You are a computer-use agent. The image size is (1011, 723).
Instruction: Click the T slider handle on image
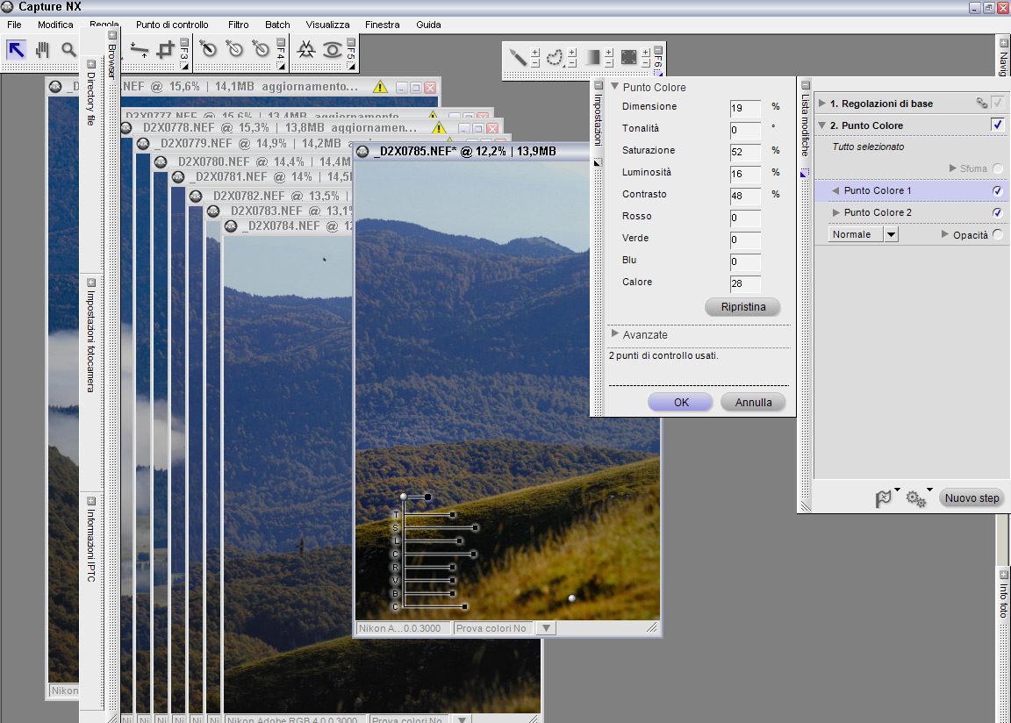(453, 515)
